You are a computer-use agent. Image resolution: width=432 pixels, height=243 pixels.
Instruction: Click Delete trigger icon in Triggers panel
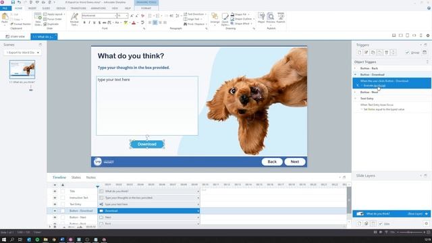point(387,53)
